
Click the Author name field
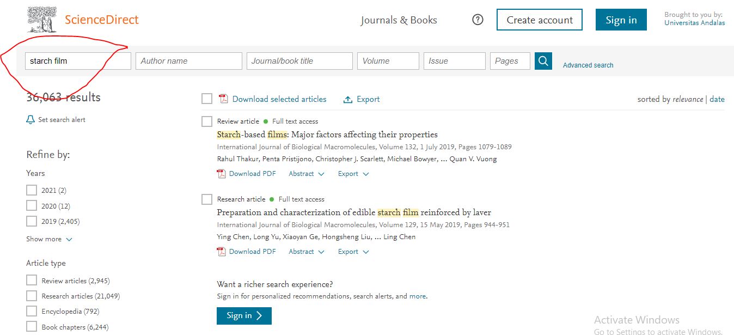(x=189, y=61)
